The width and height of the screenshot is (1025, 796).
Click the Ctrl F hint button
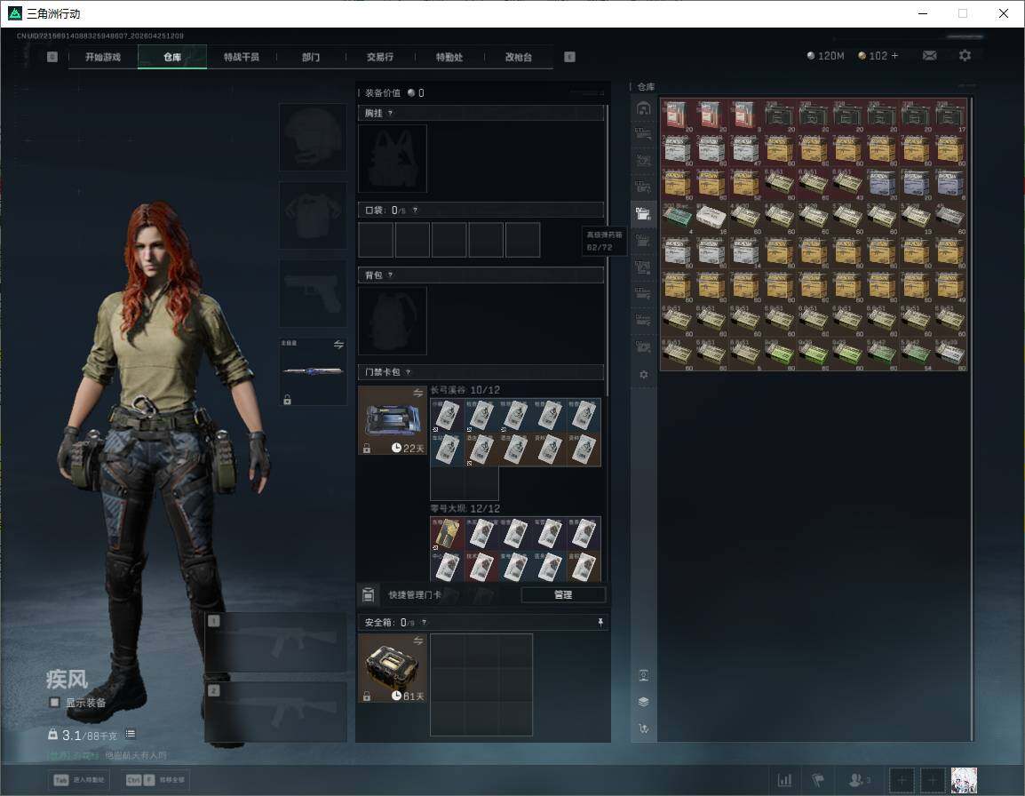tap(155, 780)
